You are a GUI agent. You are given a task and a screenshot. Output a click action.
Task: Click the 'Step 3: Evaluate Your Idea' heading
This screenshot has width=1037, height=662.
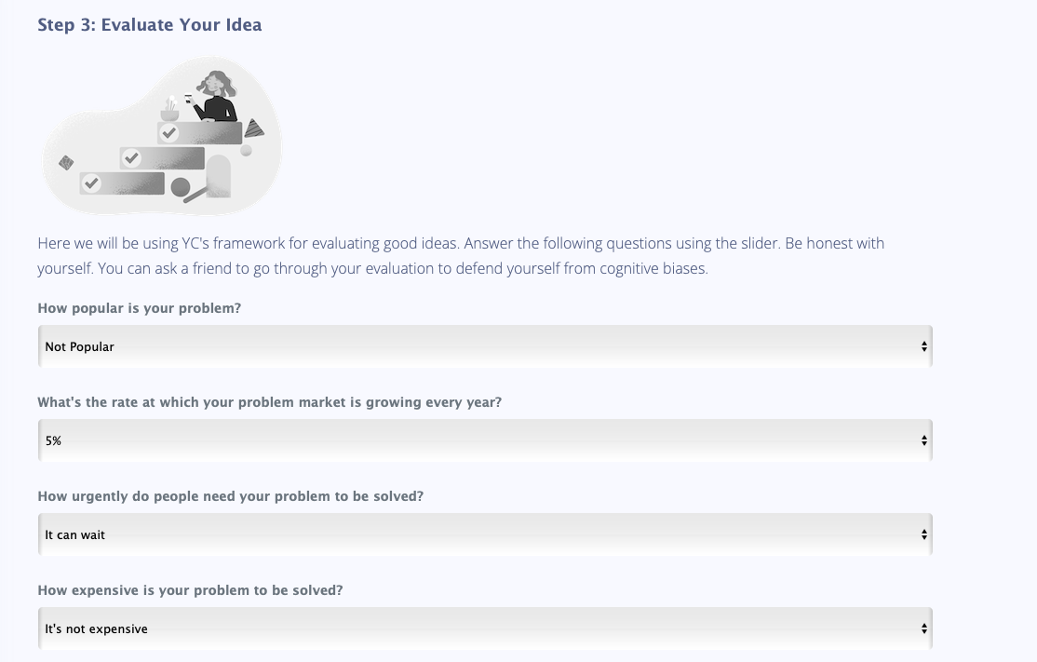pyautogui.click(x=150, y=25)
